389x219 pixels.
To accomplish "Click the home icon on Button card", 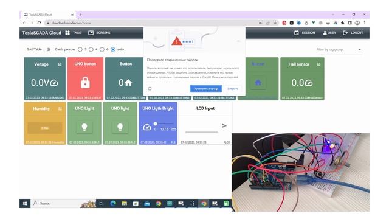I will pyautogui.click(x=128, y=83).
